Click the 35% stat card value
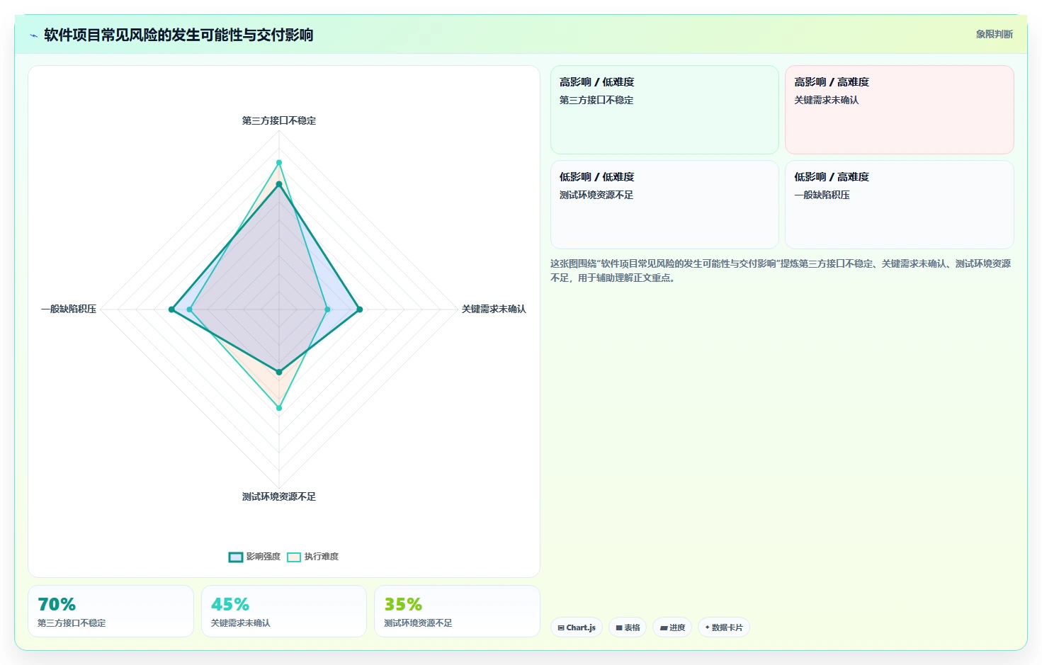 403,604
